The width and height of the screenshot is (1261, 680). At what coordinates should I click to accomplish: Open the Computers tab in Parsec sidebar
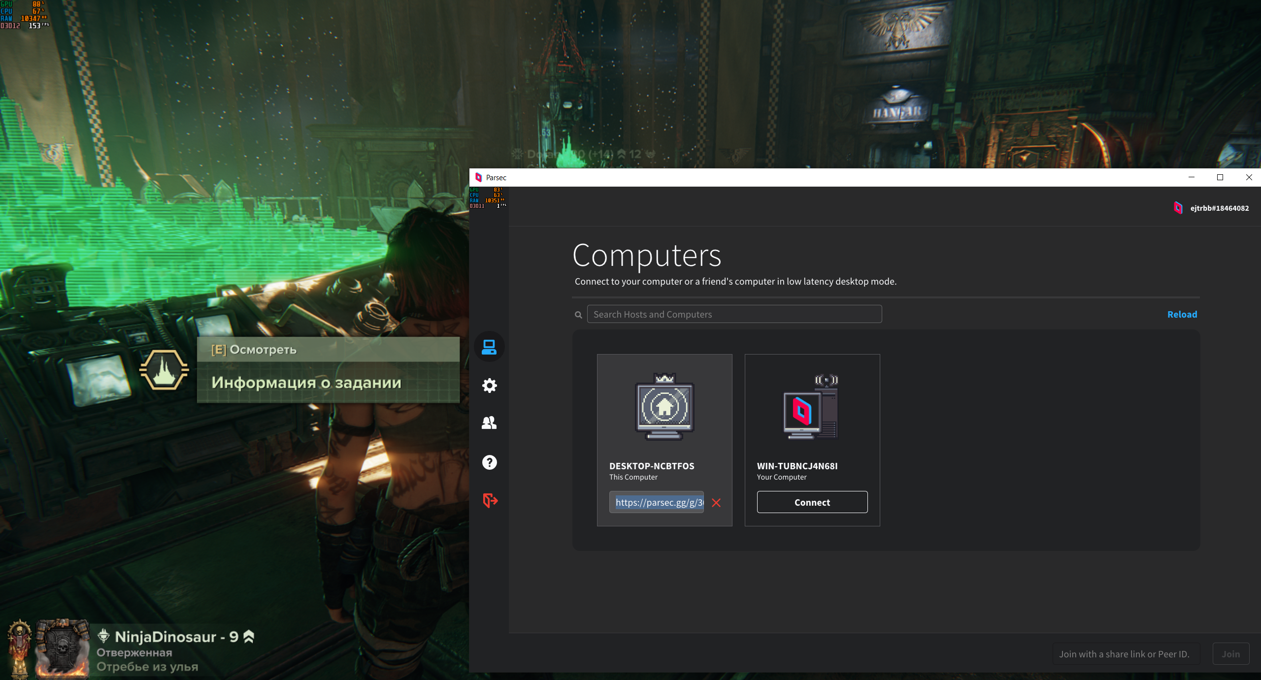pyautogui.click(x=489, y=347)
